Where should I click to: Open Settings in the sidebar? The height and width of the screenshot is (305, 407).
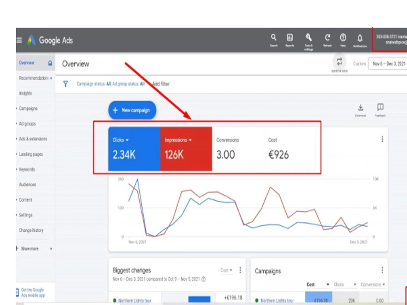26,215
